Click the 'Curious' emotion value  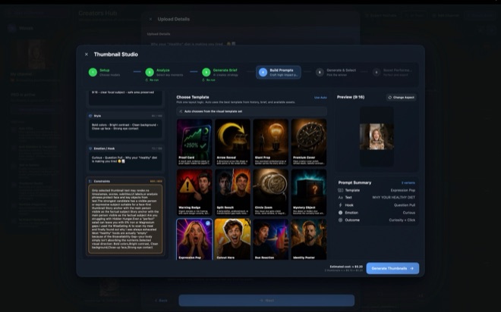409,213
